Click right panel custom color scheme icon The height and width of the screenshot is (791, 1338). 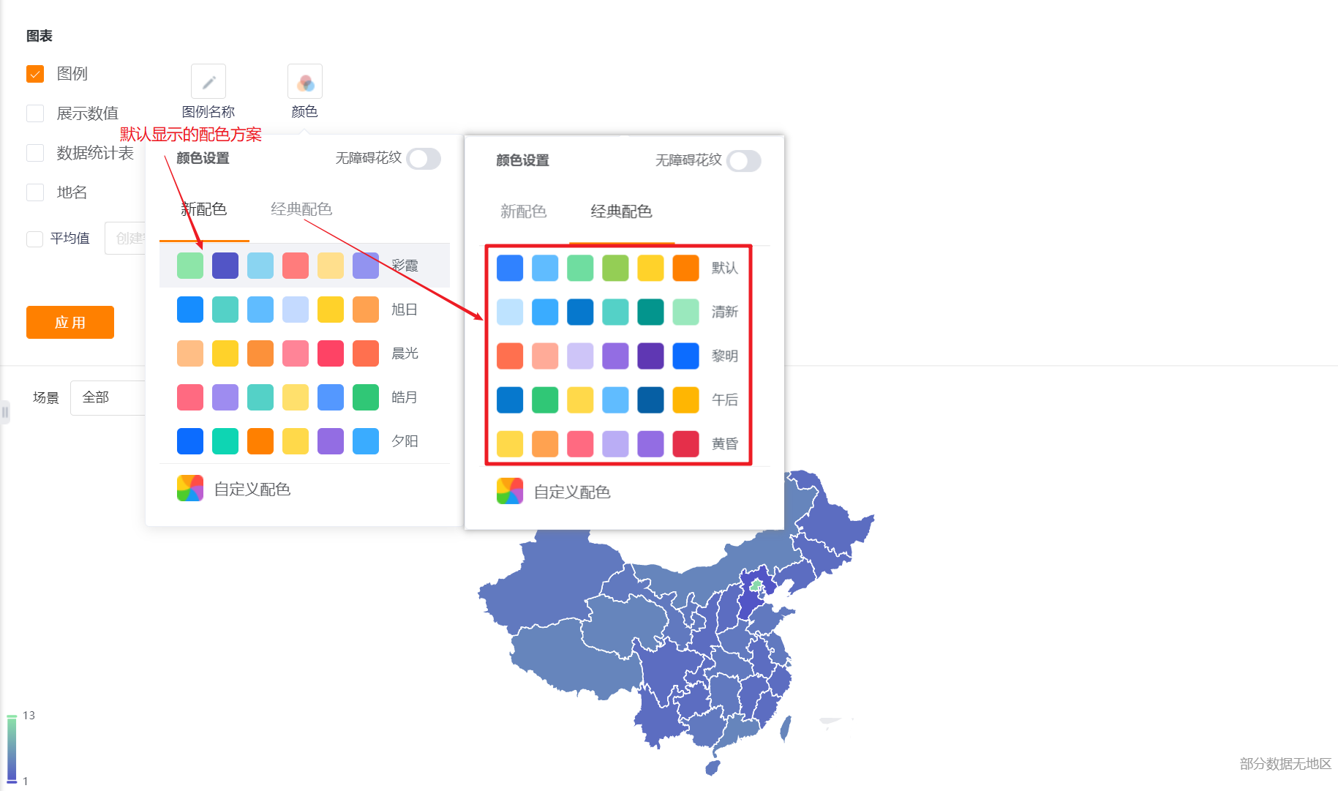(x=510, y=491)
